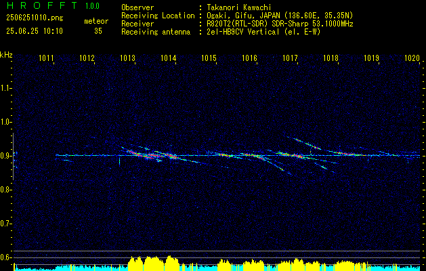This screenshot has width=426, height=271.
Task: Click the kHz axis unit label
Action: (x=6, y=55)
